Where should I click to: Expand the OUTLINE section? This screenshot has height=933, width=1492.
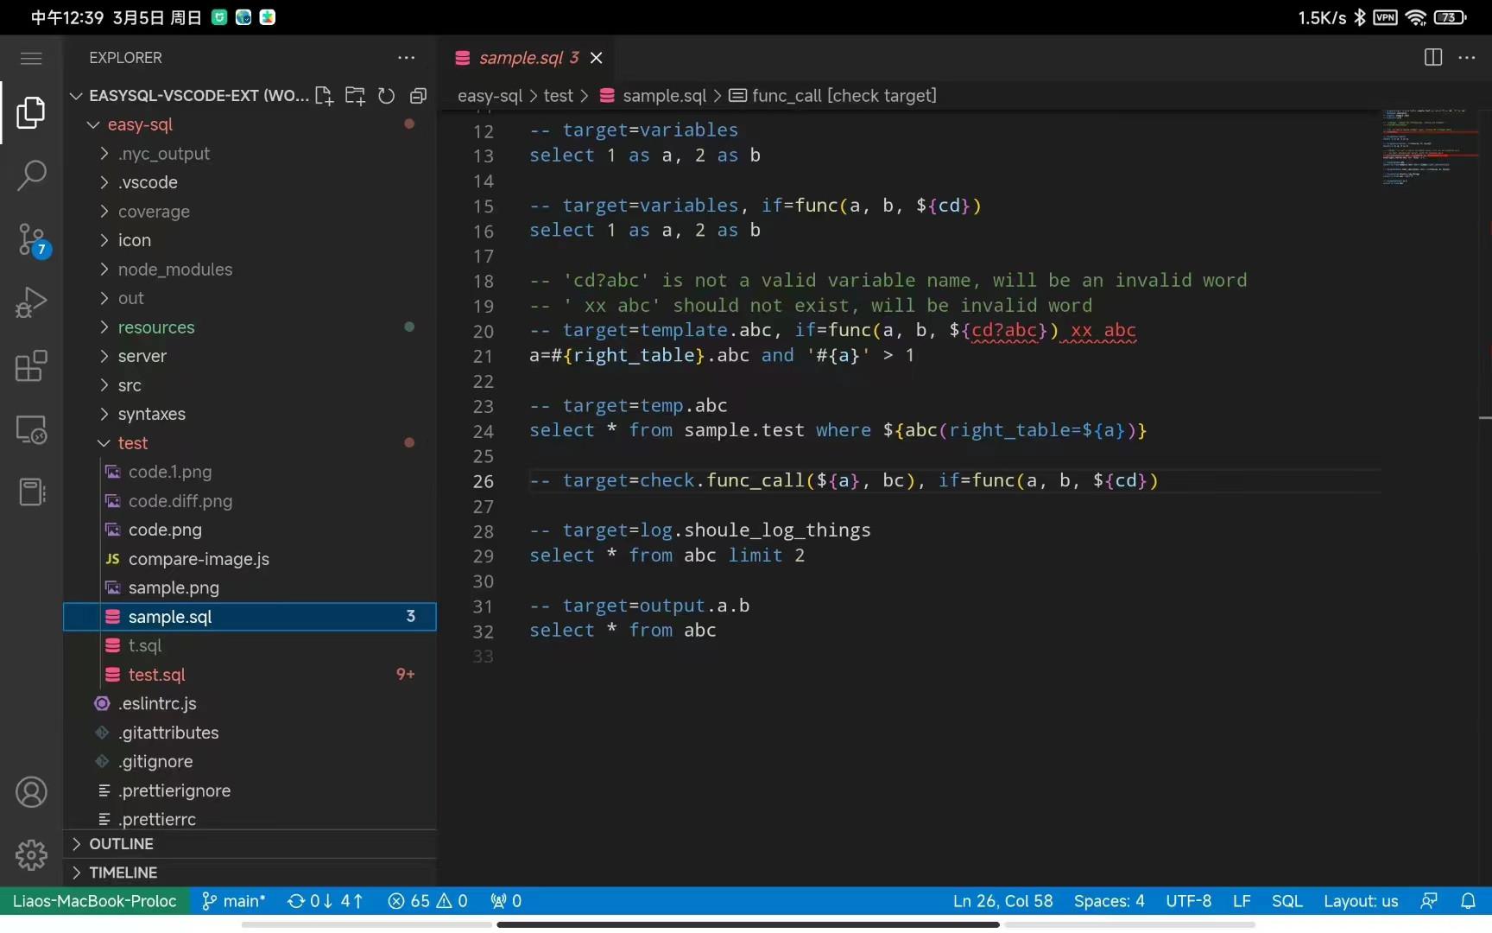(122, 843)
